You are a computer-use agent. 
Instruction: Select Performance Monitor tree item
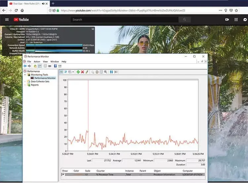(x=45, y=78)
